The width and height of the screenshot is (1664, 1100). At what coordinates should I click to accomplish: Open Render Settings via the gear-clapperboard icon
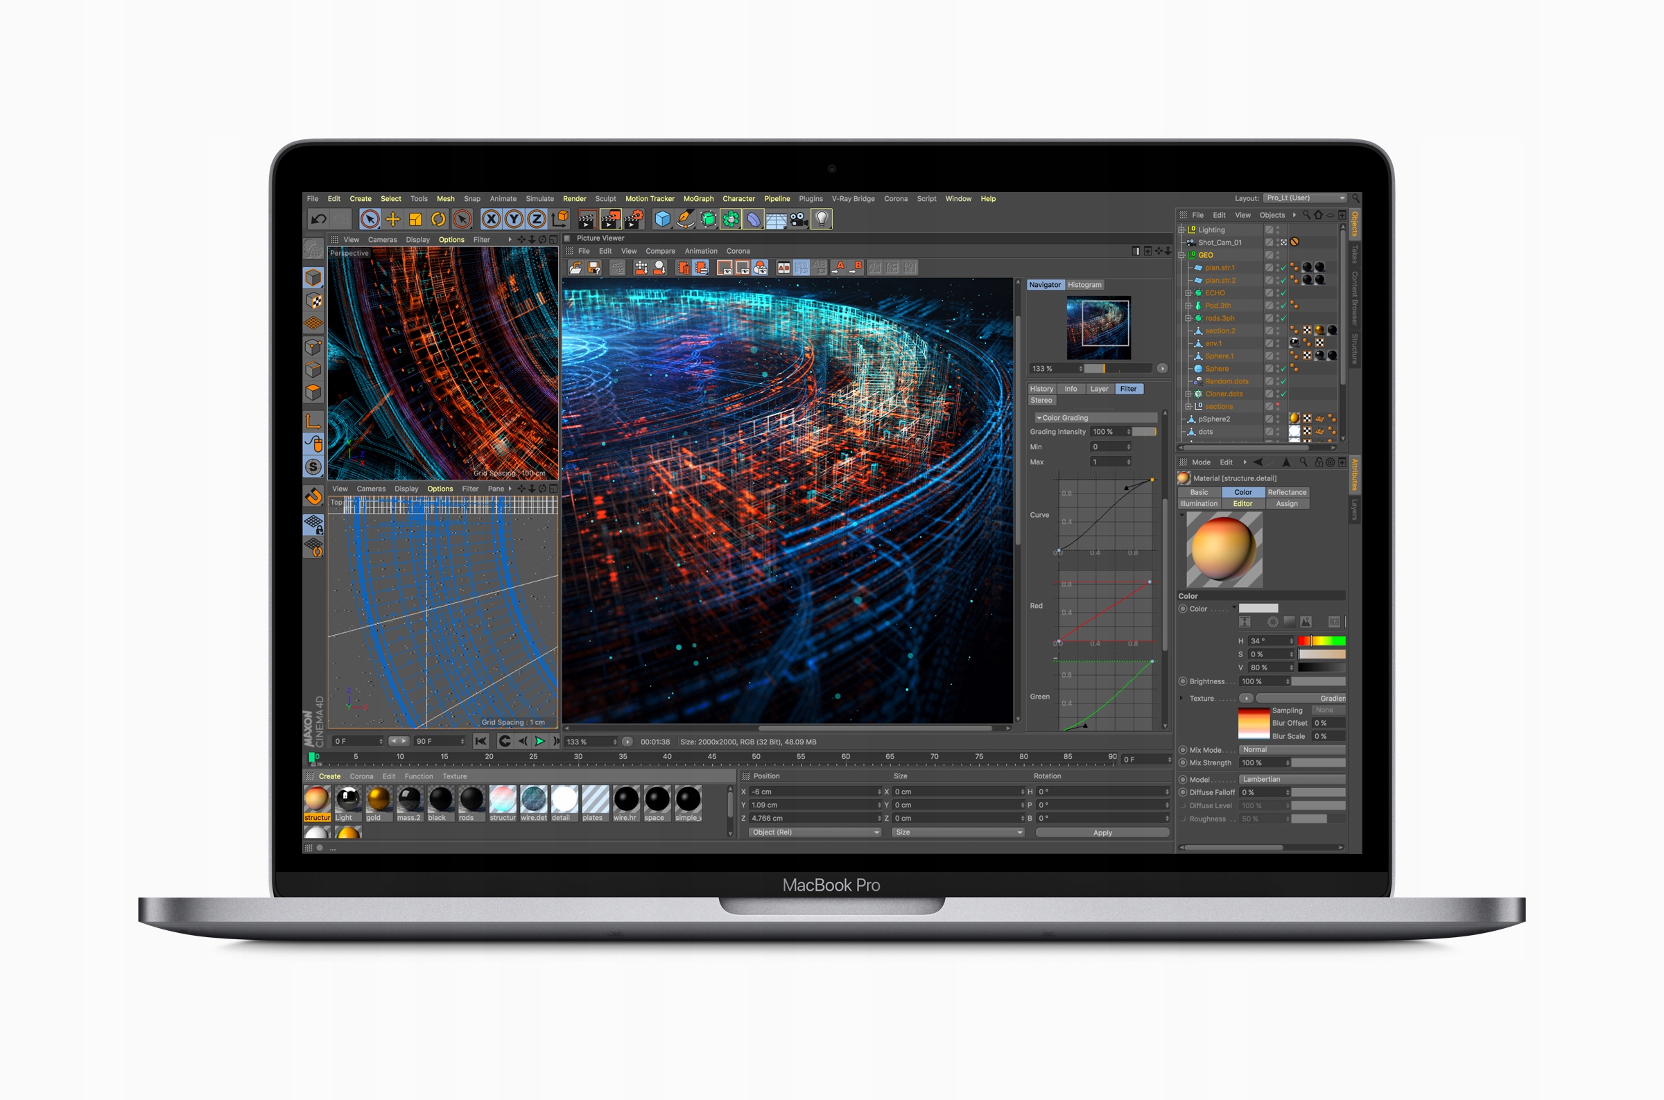click(x=633, y=219)
